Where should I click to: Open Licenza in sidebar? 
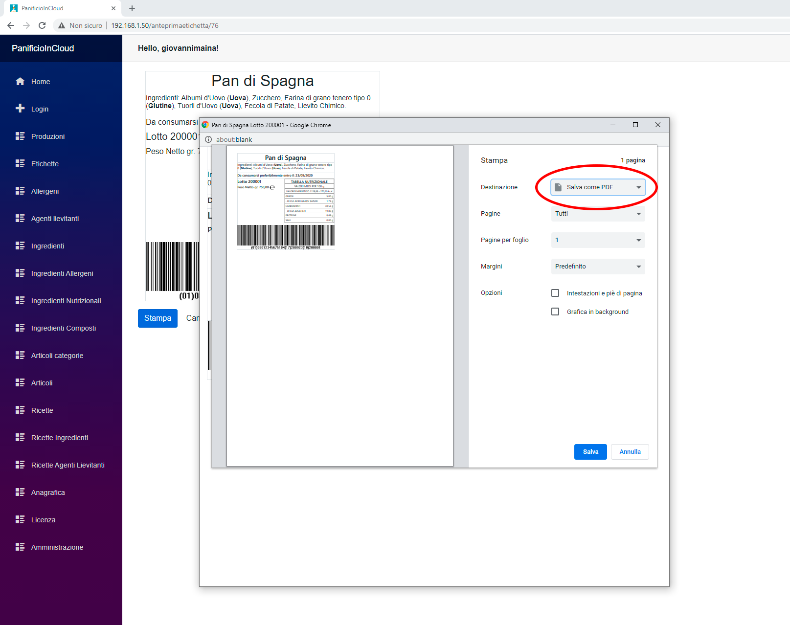43,520
